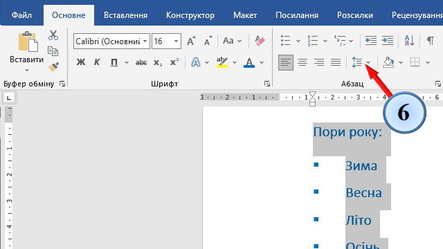Increase paragraph indent
This screenshot has height=249, width=443.
click(x=388, y=41)
